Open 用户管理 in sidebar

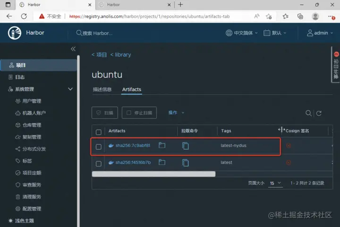(x=28, y=101)
